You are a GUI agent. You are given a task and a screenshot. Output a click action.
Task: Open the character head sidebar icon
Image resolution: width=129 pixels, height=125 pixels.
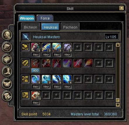(7, 35)
